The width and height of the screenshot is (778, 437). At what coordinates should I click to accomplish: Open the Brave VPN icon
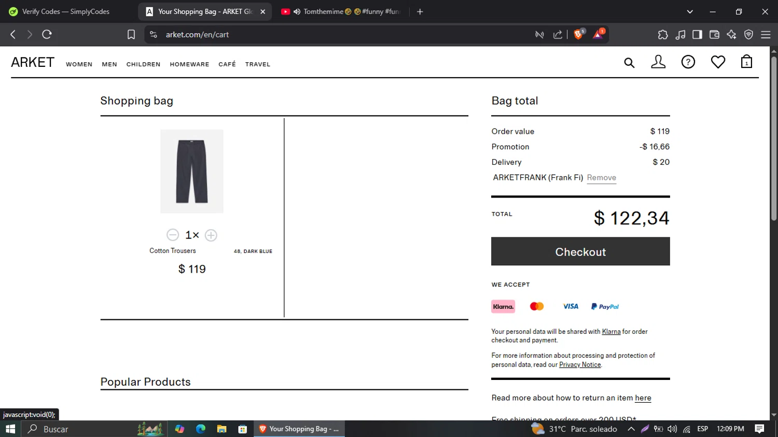pyautogui.click(x=748, y=35)
